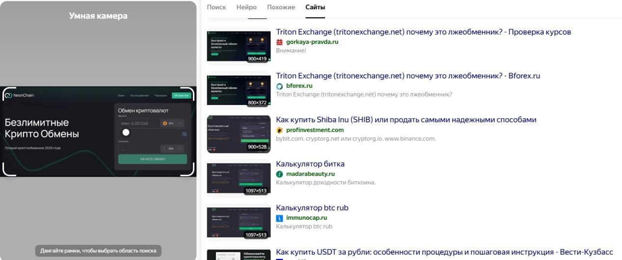Select the Сайты tab

click(x=315, y=7)
